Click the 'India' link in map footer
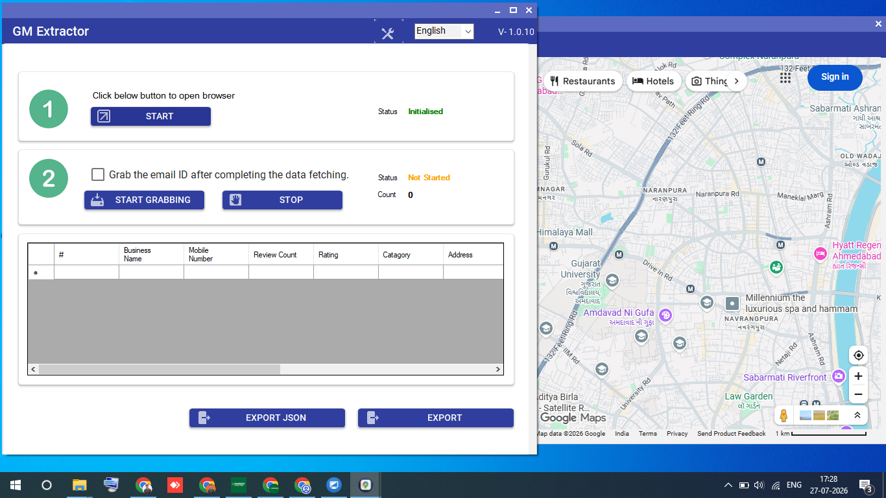Image resolution: width=886 pixels, height=498 pixels. 621,434
